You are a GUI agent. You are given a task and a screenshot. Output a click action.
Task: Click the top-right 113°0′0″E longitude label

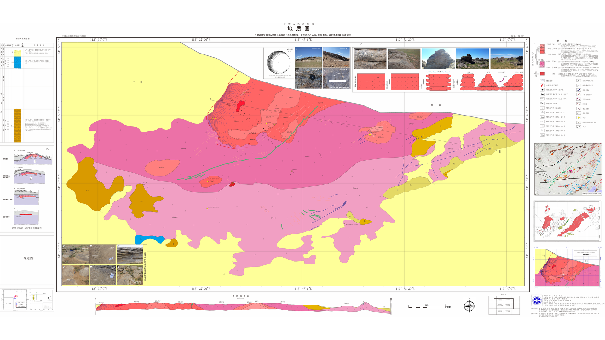507,40
